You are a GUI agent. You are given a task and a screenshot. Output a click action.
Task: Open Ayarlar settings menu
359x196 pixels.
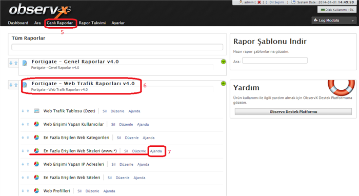click(x=118, y=23)
